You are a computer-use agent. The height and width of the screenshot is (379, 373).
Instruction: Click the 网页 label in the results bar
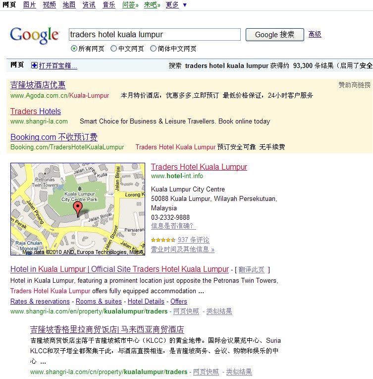click(x=17, y=65)
